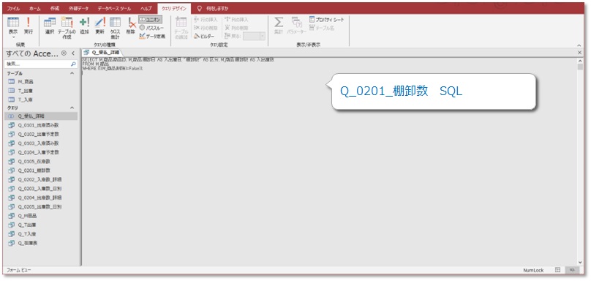Choose the 選択 query type
The width and height of the screenshot is (591, 281).
[x=50, y=26]
